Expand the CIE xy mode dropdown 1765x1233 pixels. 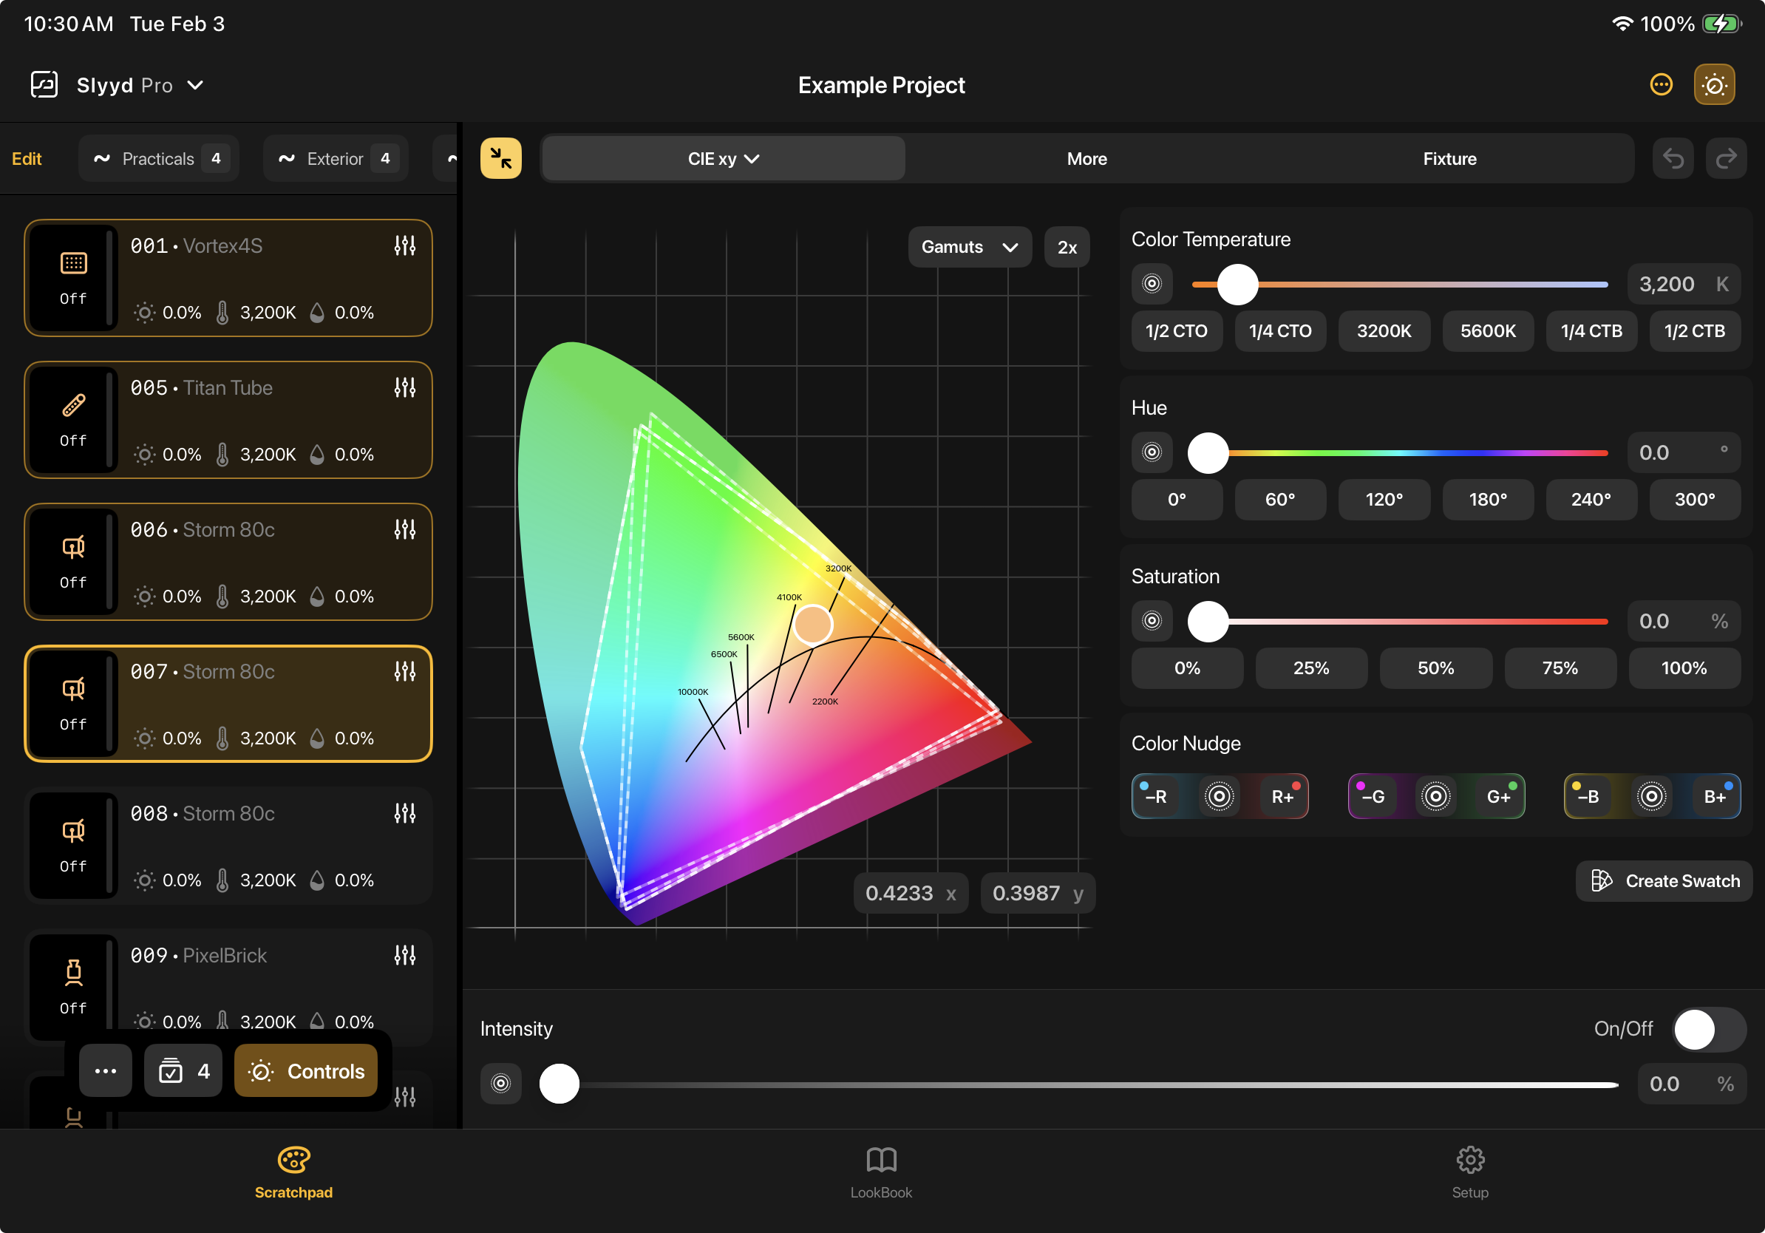coord(723,159)
